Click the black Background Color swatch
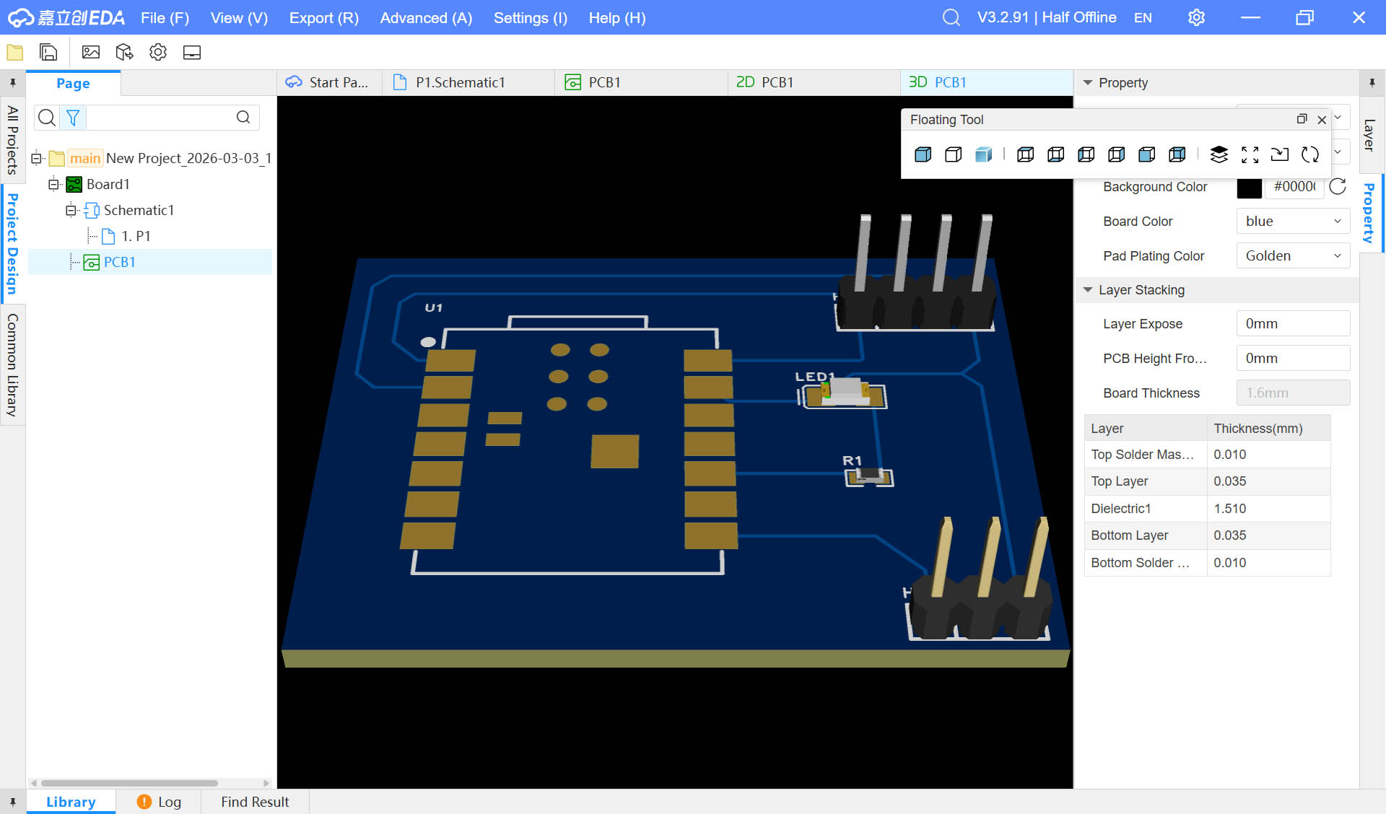 (x=1249, y=187)
